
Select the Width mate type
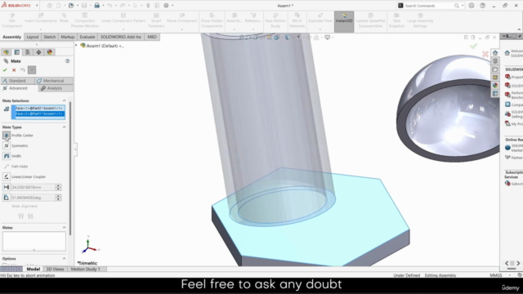coord(7,156)
